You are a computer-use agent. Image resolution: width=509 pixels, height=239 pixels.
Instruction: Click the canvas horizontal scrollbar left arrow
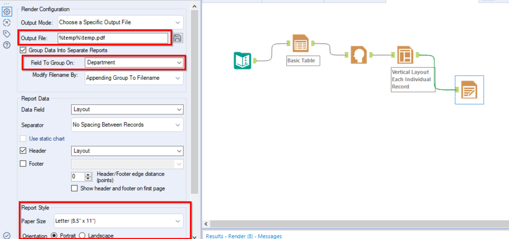(x=206, y=224)
